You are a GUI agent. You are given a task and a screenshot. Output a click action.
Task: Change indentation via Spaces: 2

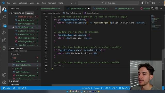tap(98, 88)
